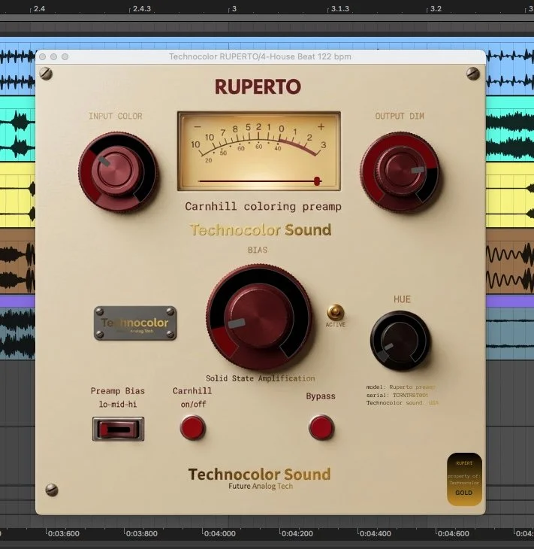Viewport: 534px width, 549px height.
Task: Click the Solid State Amplification label
Action: pos(260,378)
